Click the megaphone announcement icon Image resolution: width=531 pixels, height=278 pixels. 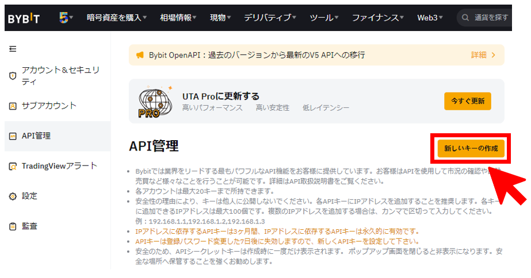[x=140, y=55]
